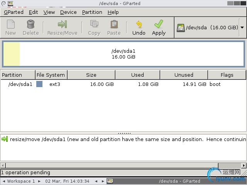This screenshot has width=247, height=185.
Task: Click the taskbar clock 02 Mar, Fri
Action: [67, 181]
